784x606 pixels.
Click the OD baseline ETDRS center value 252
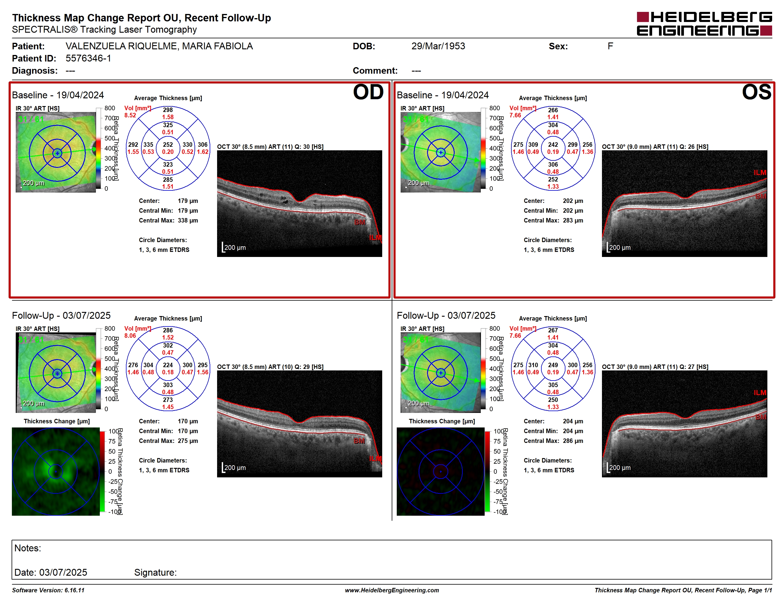(168, 145)
